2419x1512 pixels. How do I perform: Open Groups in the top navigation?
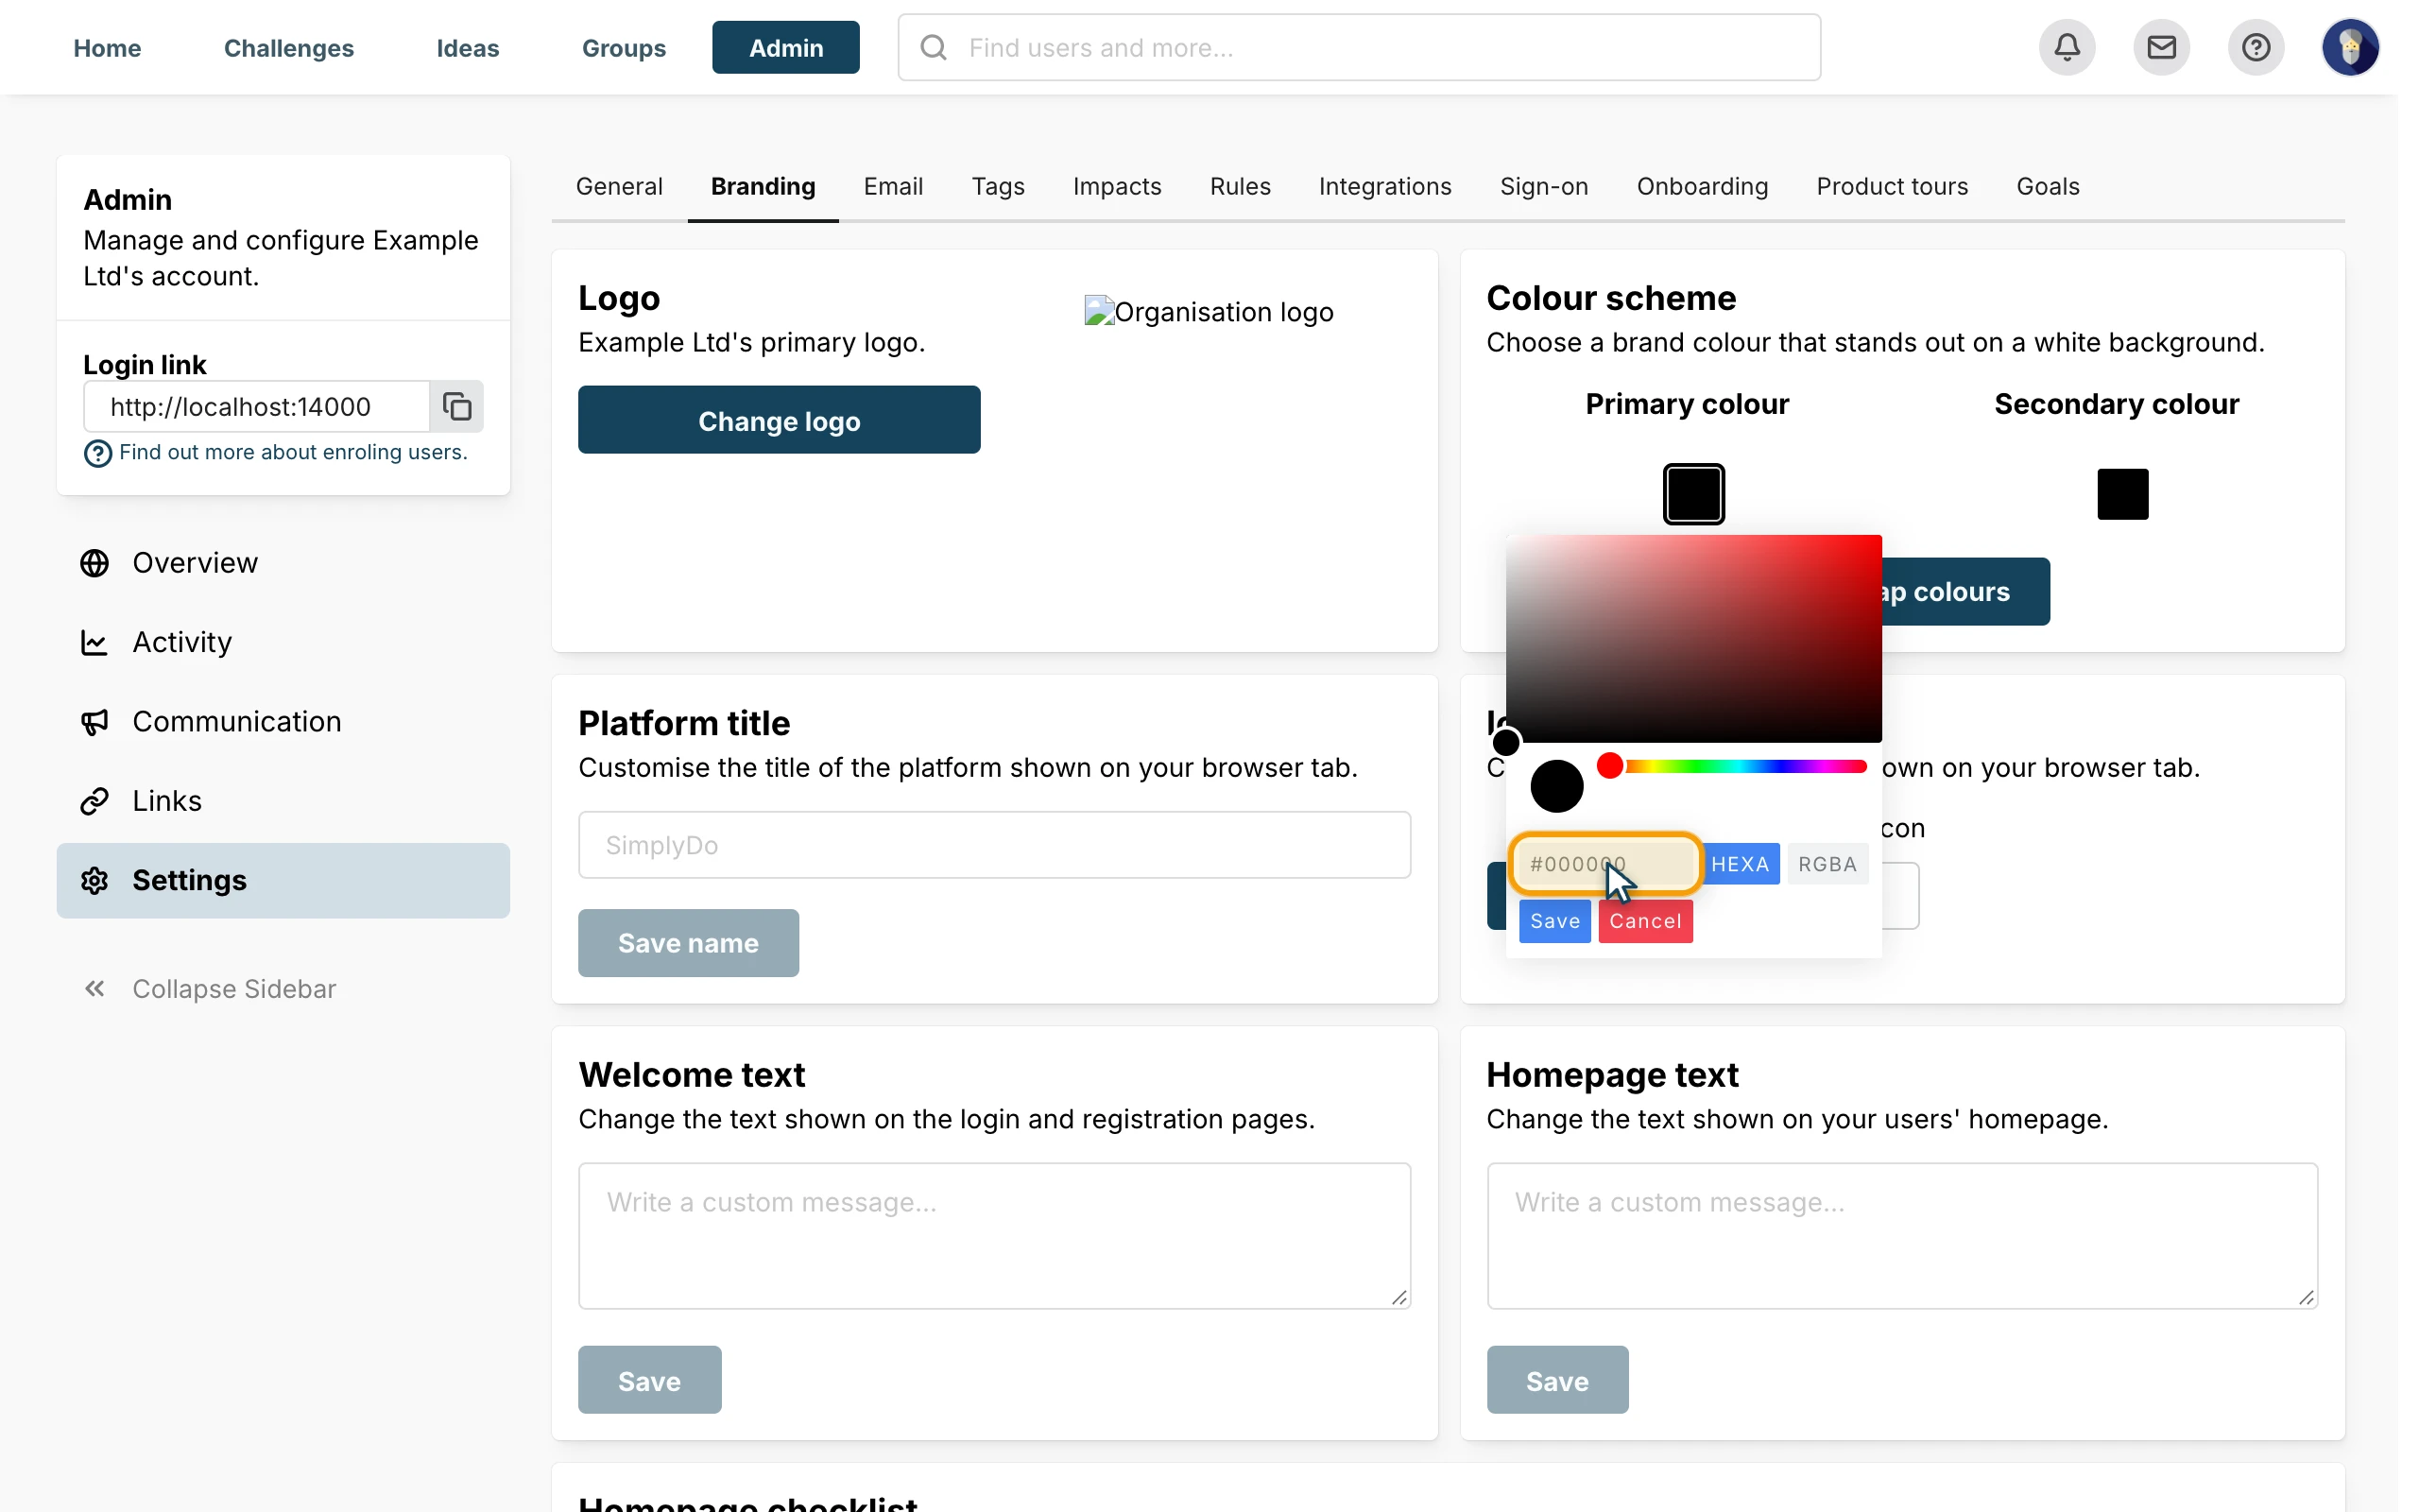pyautogui.click(x=624, y=47)
